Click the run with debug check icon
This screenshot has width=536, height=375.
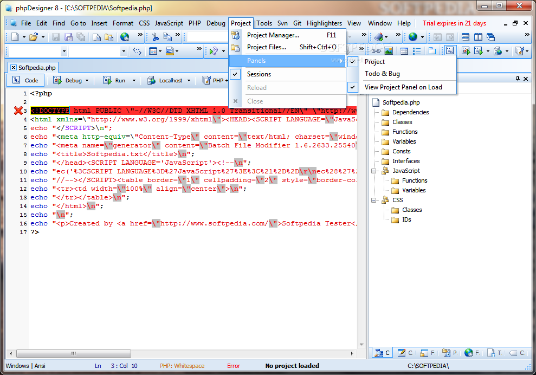pyautogui.click(x=466, y=51)
